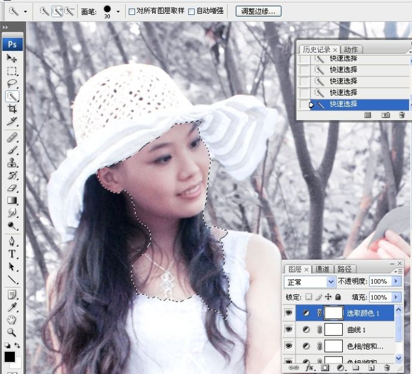Create new fill or adjustment layer
Screen dimensions: 412x374
point(341,367)
